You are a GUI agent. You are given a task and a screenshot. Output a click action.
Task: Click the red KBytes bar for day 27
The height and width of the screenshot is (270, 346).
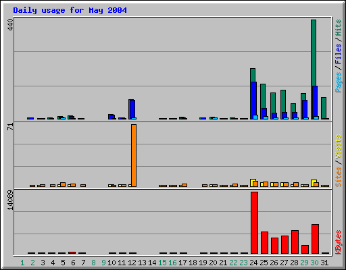(285, 245)
